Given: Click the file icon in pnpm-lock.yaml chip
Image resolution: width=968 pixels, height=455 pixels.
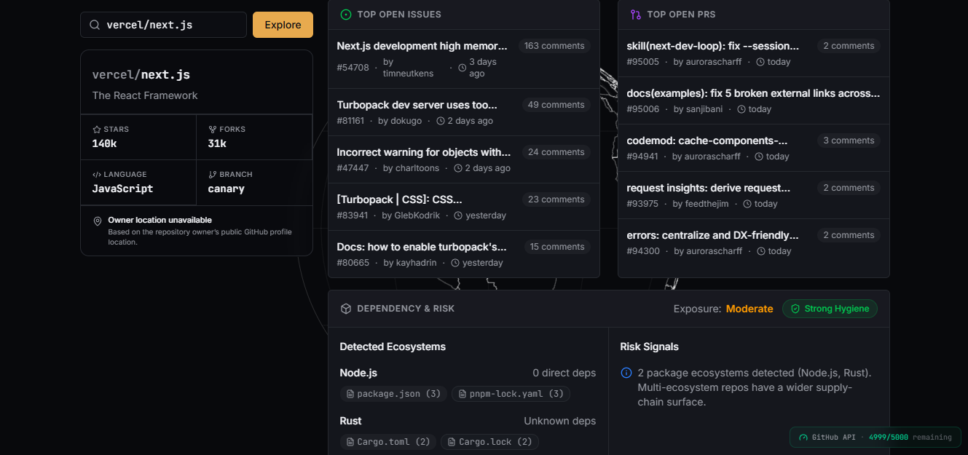Looking at the screenshot, I should pos(463,394).
